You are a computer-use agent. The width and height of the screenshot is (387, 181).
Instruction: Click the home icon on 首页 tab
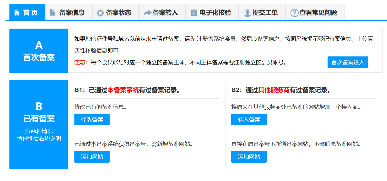(x=17, y=13)
